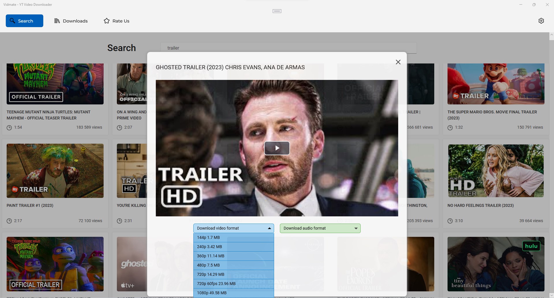Click the drag handle bar at window top
The image size is (554, 298).
pos(277,11)
